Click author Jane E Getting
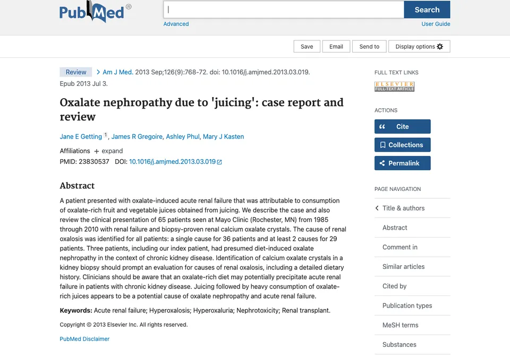This screenshot has width=510, height=358. [x=81, y=137]
